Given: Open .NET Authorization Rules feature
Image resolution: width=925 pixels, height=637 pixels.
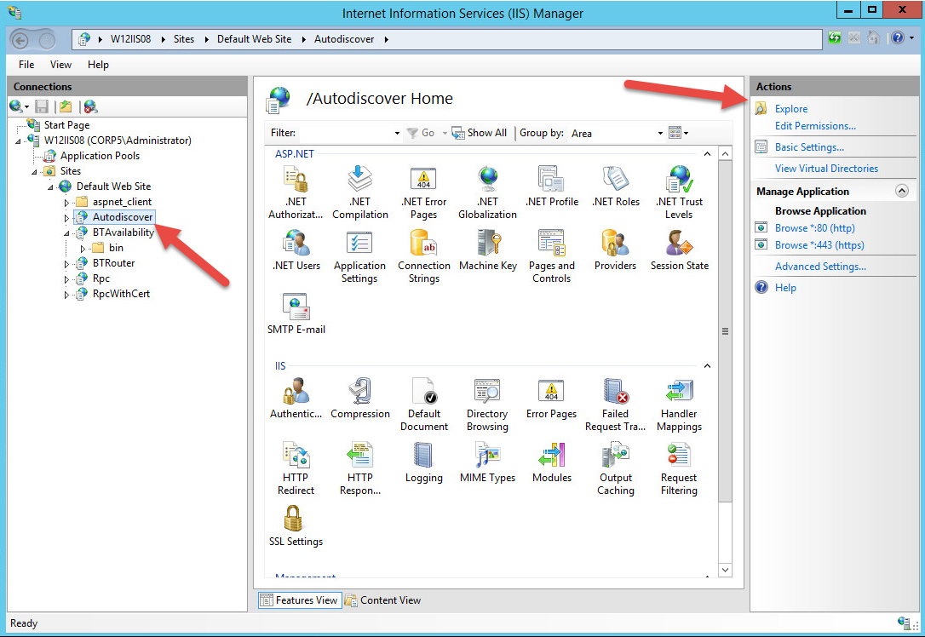Looking at the screenshot, I should (296, 192).
